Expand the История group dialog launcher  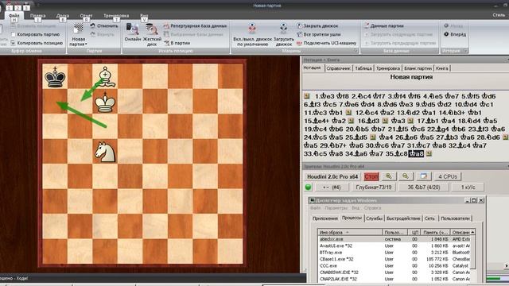coord(465,51)
